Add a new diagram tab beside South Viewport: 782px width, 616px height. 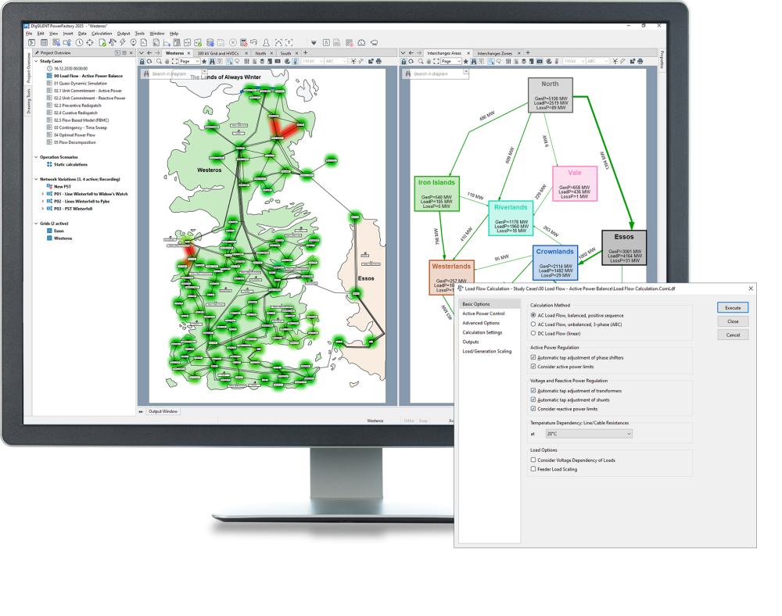[x=306, y=53]
